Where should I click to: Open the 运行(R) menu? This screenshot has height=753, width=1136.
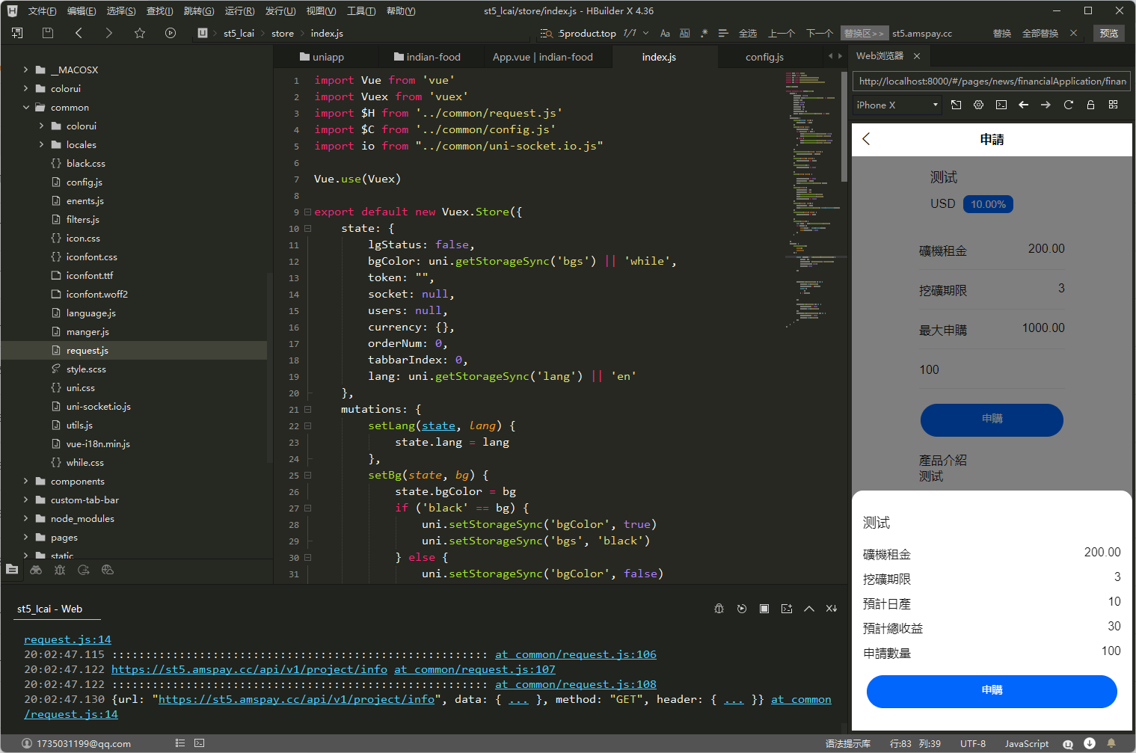coord(239,11)
